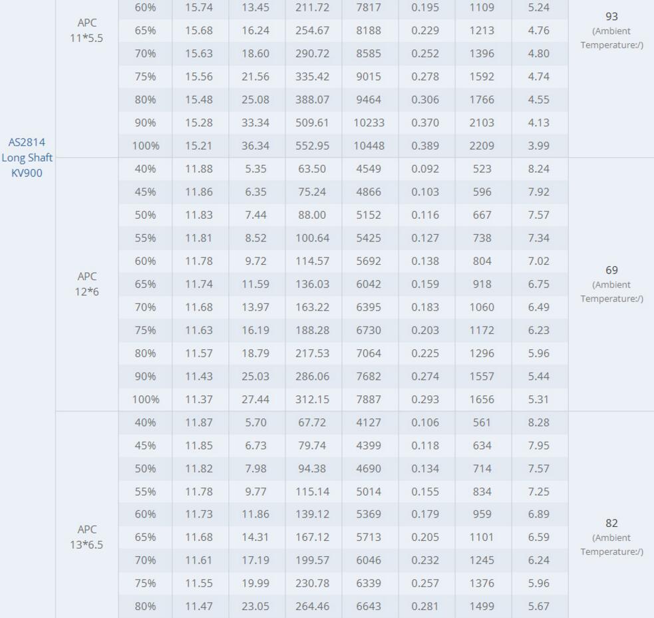Select the voltage value 11.88 cell
The image size is (654, 618).
(199, 169)
